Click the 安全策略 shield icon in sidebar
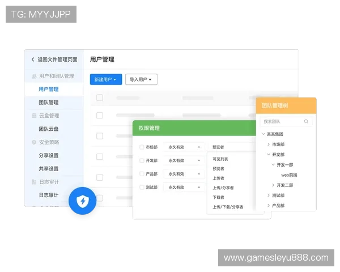Image resolution: width=340 pixels, height=272 pixels. pos(34,142)
